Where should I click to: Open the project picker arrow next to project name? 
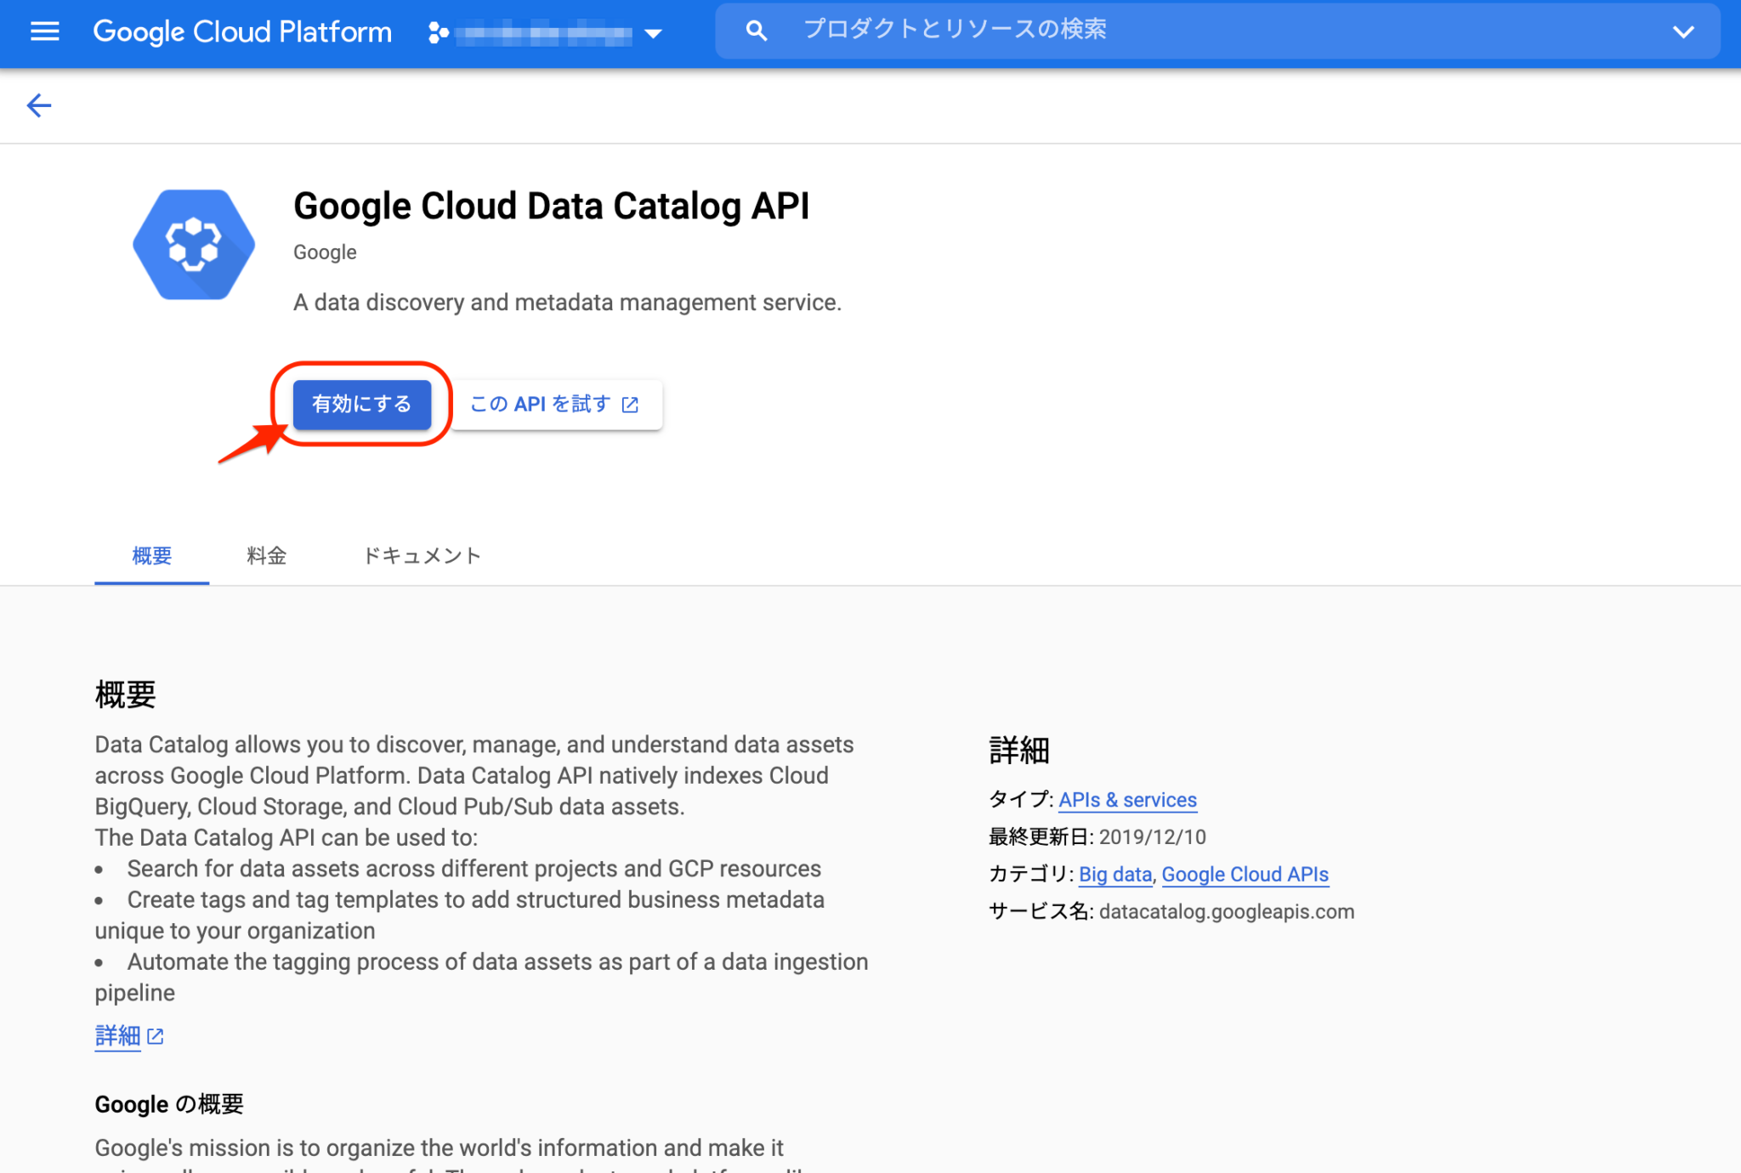(x=654, y=34)
